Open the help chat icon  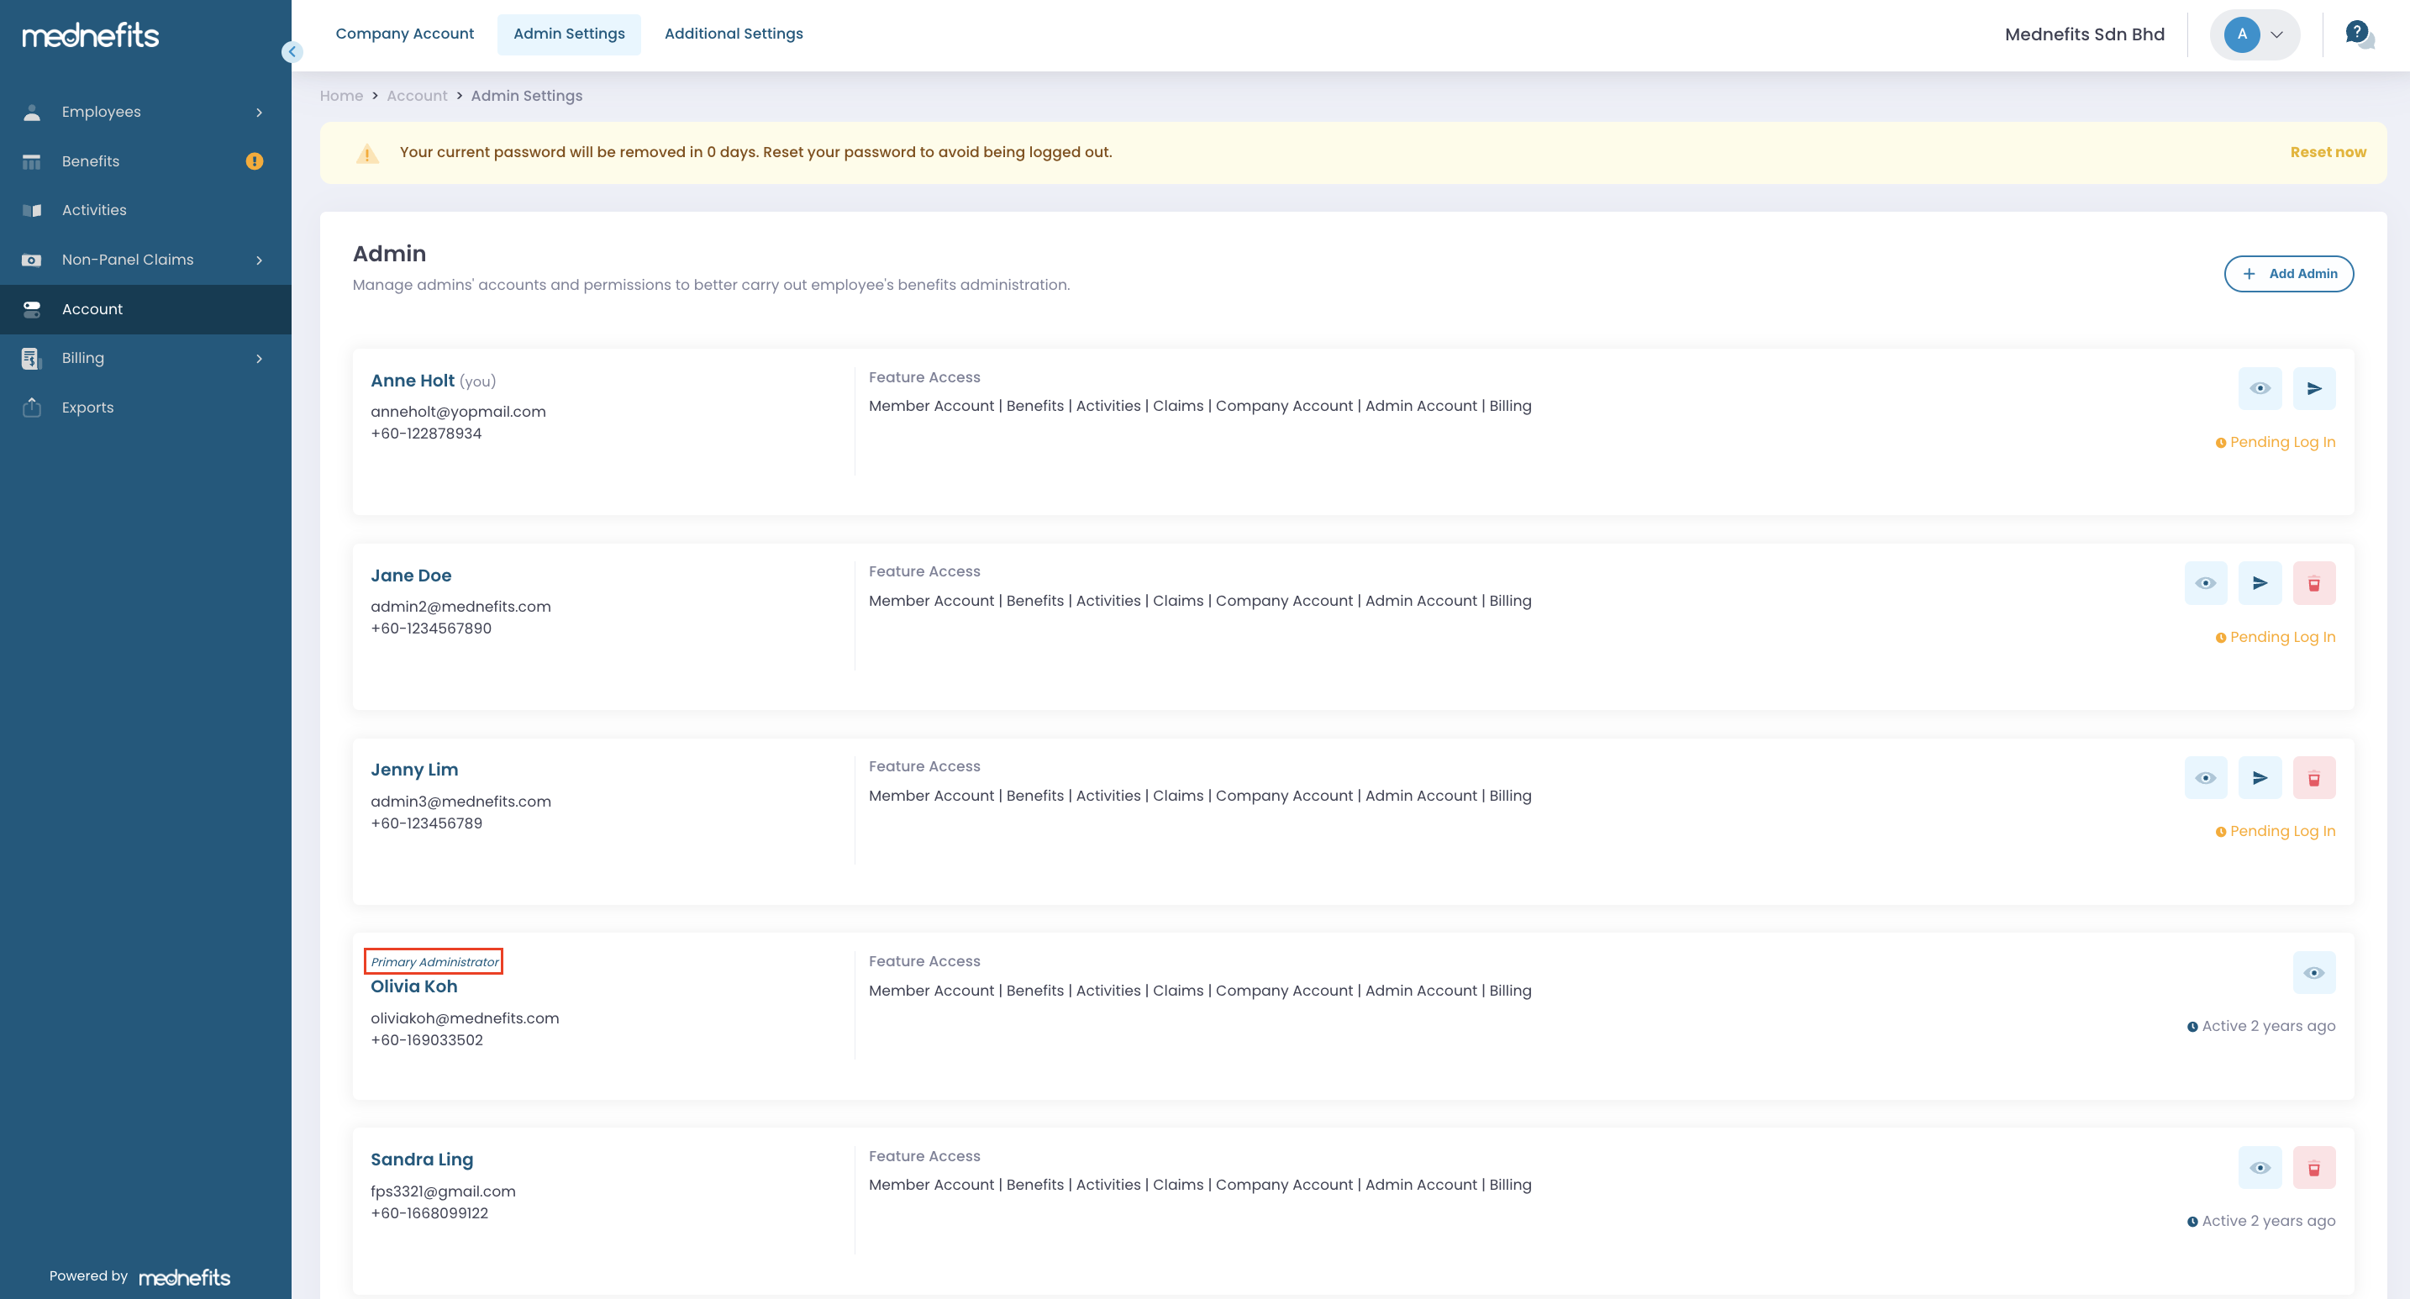2360,34
